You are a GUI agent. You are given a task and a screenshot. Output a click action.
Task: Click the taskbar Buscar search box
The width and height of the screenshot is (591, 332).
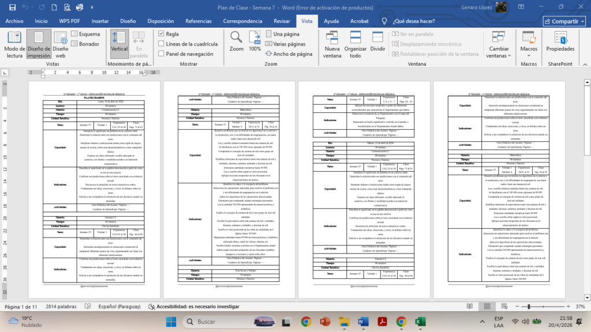pos(229,322)
